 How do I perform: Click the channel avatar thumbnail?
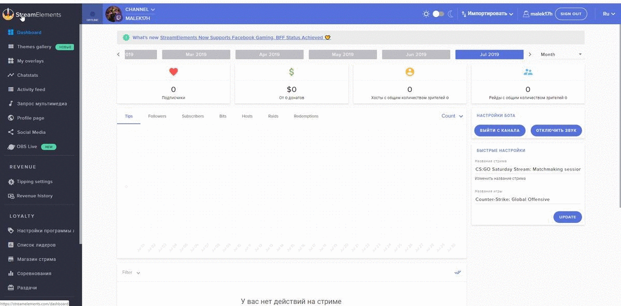[x=114, y=14]
